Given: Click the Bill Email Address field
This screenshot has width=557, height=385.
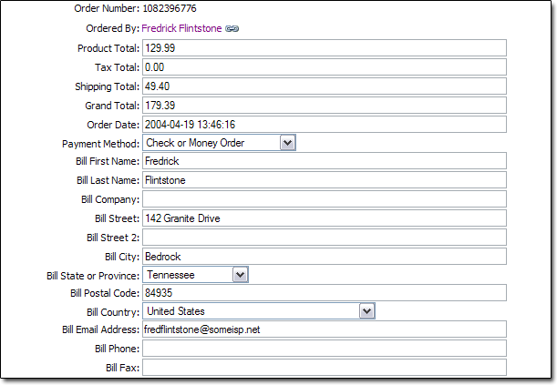Looking at the screenshot, I should click(x=324, y=329).
